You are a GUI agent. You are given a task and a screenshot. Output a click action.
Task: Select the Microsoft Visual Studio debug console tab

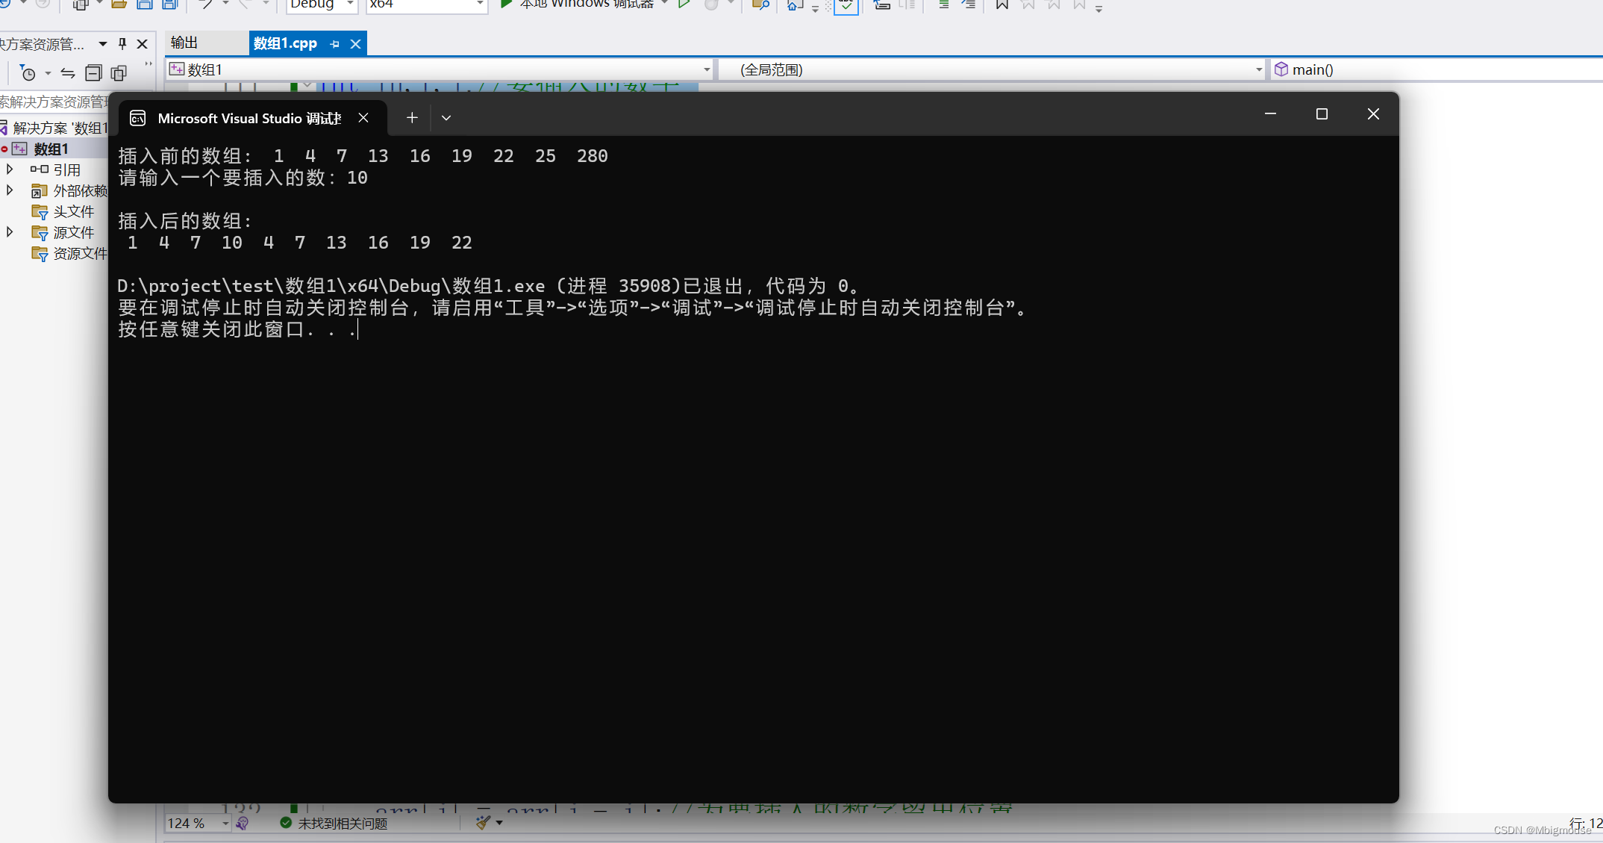(x=249, y=118)
